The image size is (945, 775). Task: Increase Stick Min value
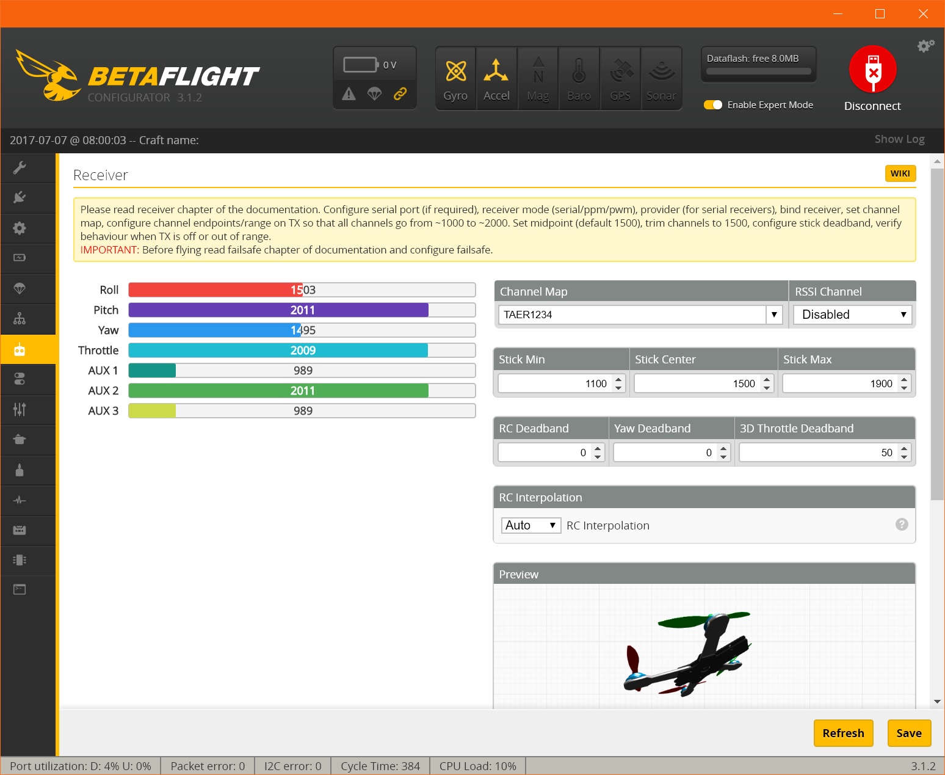[618, 379]
